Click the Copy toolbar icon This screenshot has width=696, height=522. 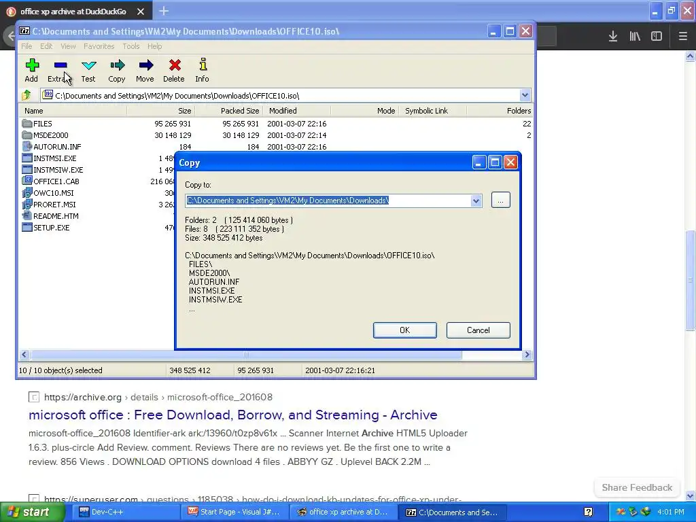(117, 66)
